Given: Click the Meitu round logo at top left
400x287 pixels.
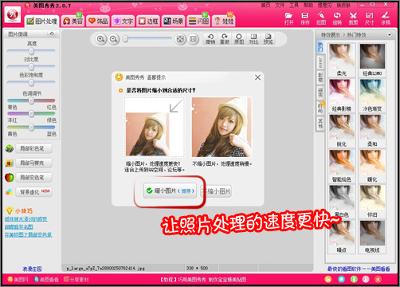Looking at the screenshot, I should tap(13, 14).
